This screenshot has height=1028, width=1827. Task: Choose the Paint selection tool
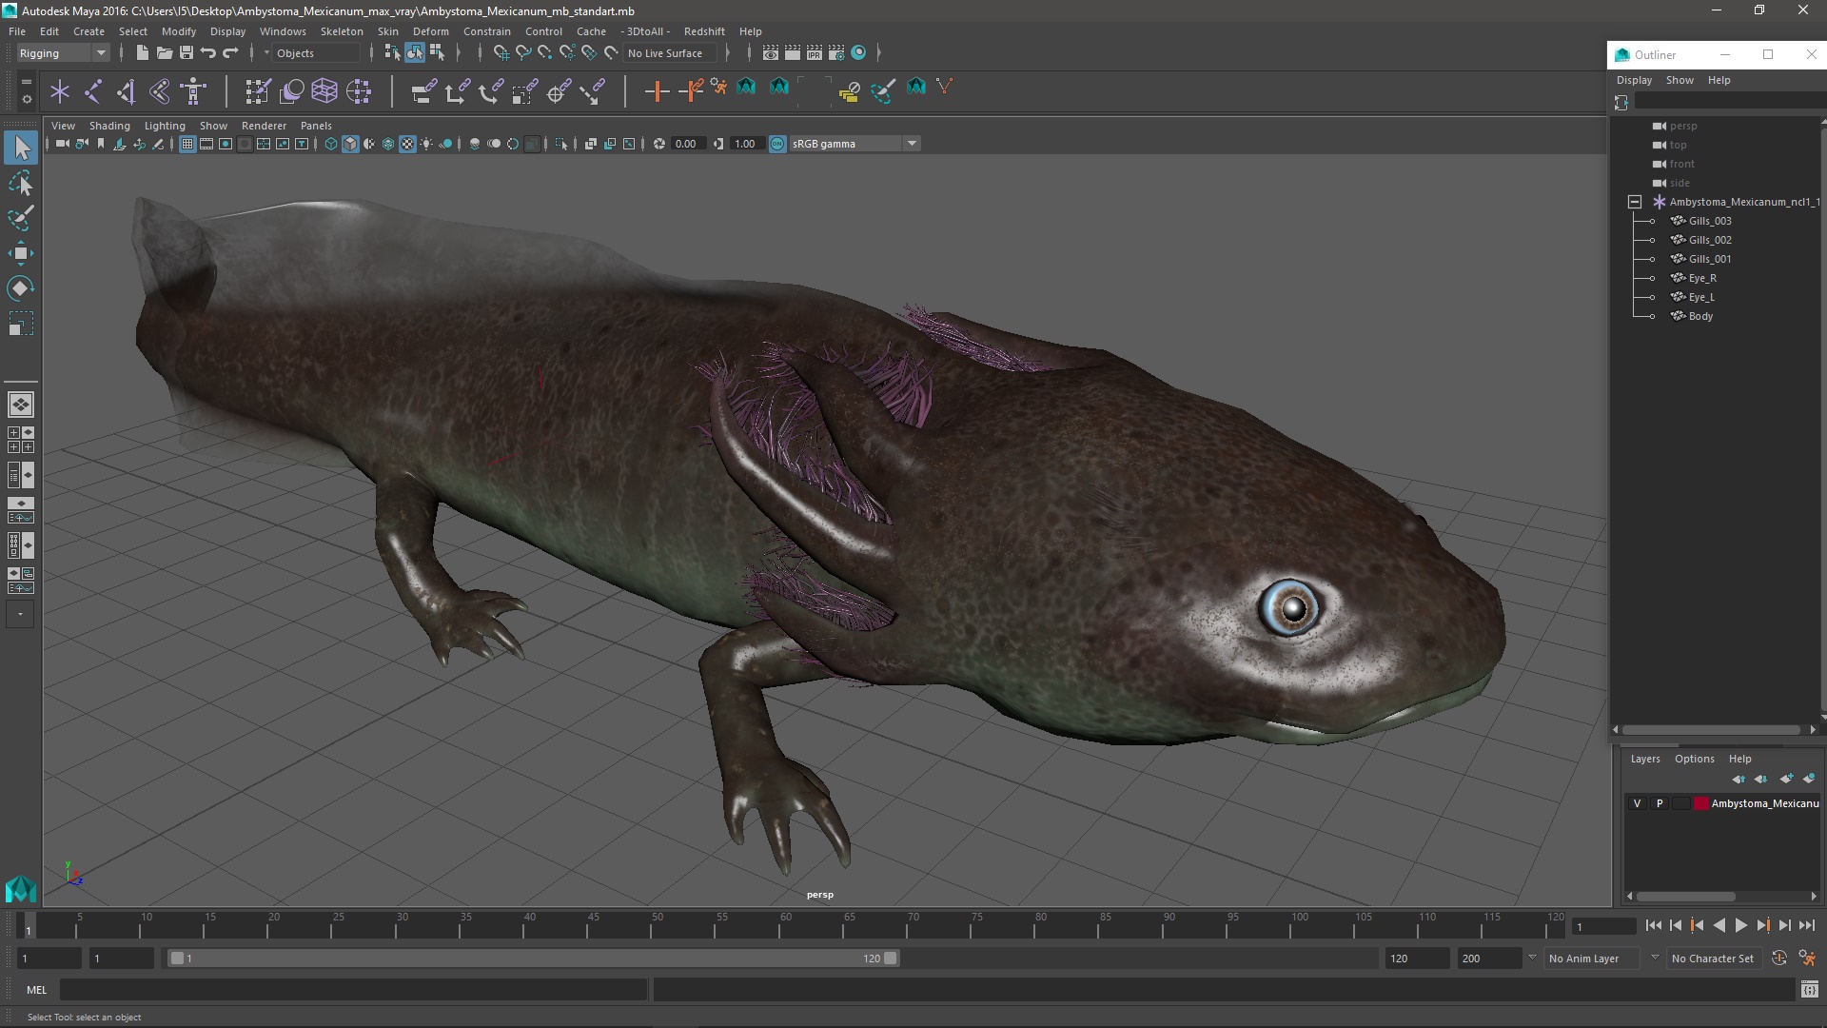click(21, 218)
